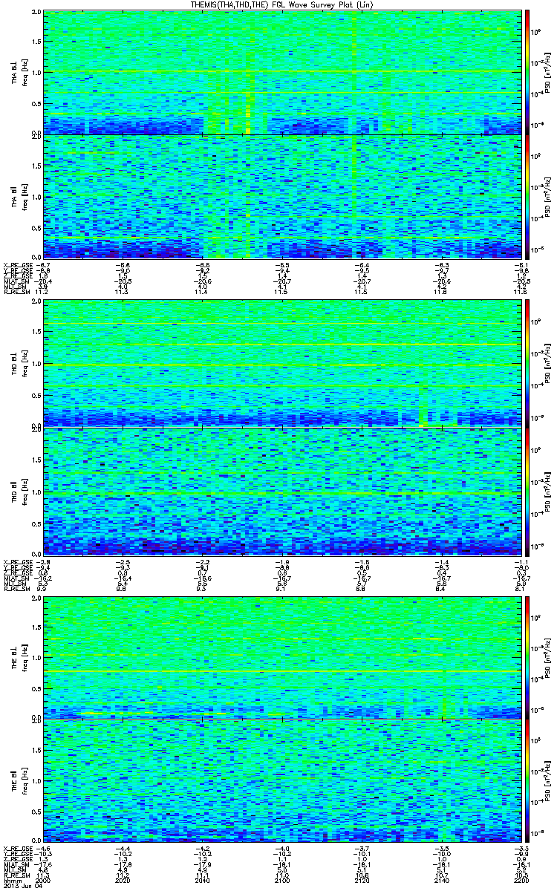Click the hhmm row label at bottom
This screenshot has height=891, width=557.
pyautogui.click(x=11, y=881)
